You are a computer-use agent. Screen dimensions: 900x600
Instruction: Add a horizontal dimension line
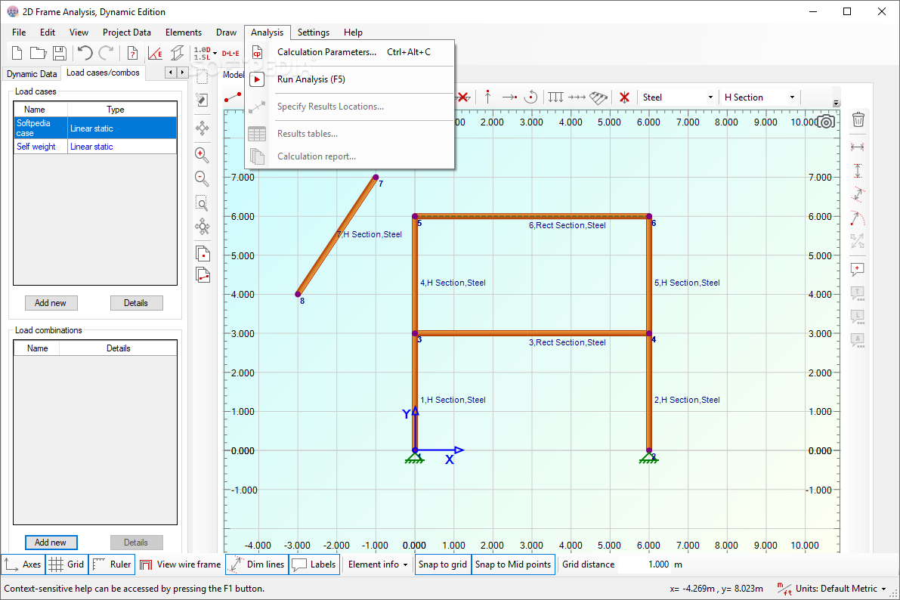[x=858, y=147]
